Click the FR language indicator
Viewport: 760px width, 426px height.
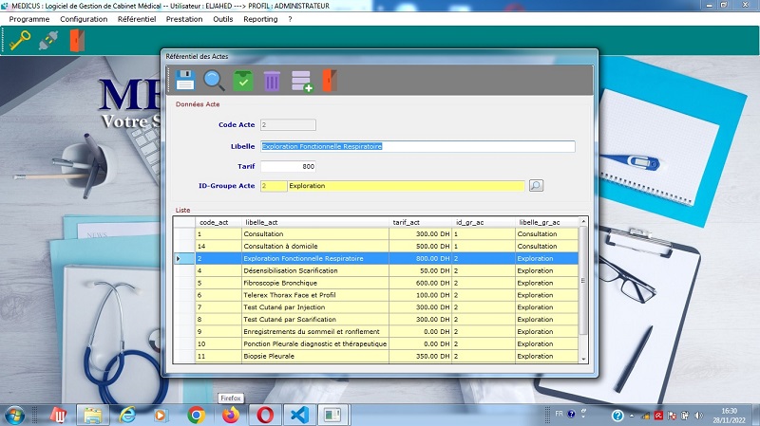[559, 414]
